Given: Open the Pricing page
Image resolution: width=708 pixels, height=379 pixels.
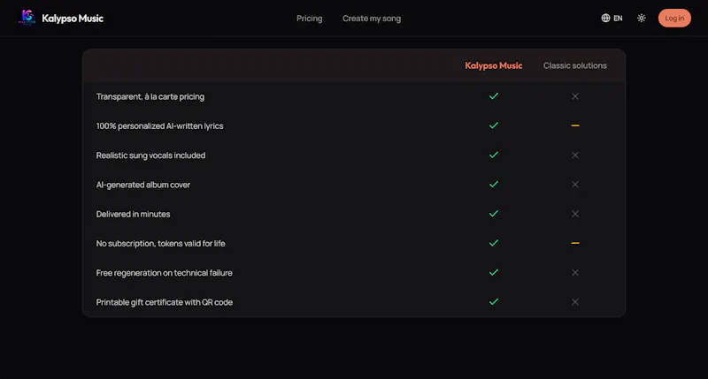Looking at the screenshot, I should click(309, 19).
